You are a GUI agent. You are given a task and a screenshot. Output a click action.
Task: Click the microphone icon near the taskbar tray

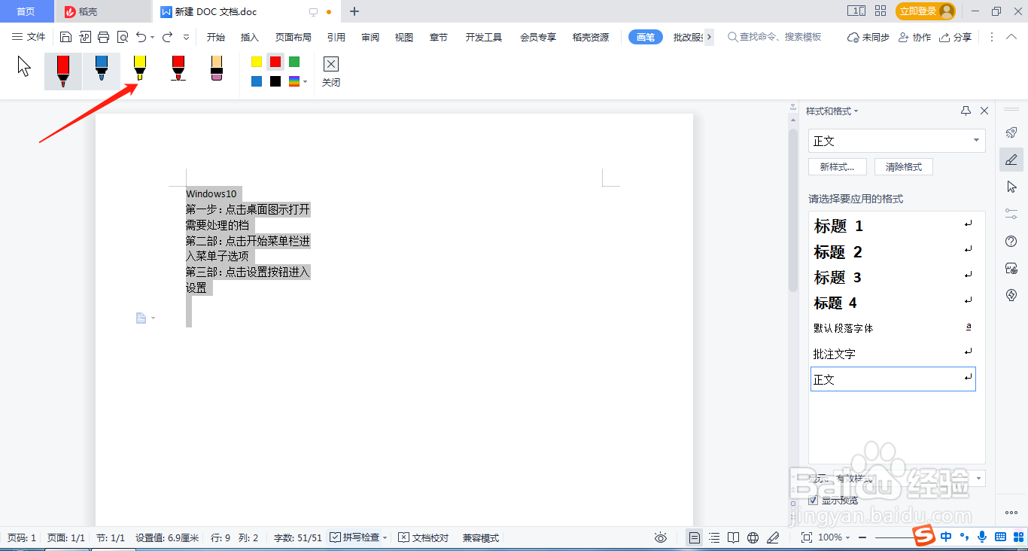tap(984, 537)
